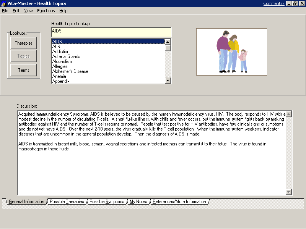Click the Vita-Master app icon in title bar
Viewport: 306px width, 229px height.
click(3, 3)
